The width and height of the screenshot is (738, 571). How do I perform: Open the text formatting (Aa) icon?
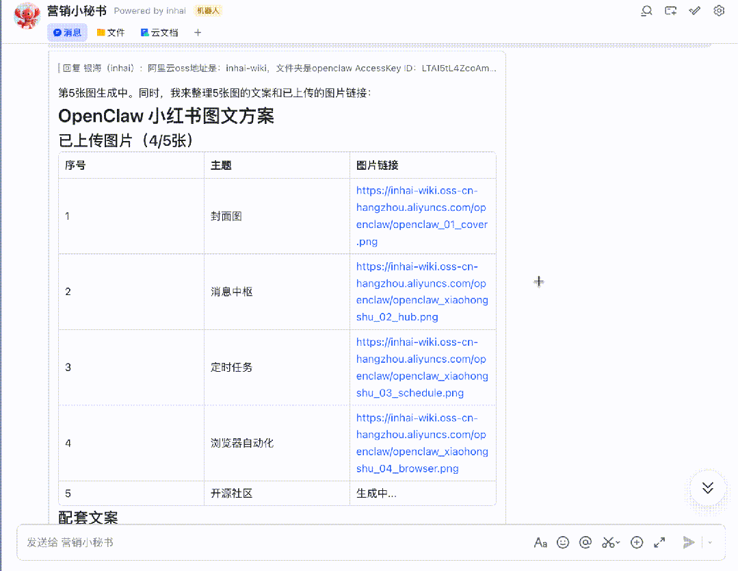[541, 542]
